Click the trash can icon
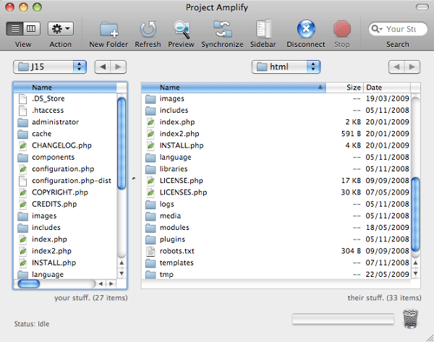 410,319
